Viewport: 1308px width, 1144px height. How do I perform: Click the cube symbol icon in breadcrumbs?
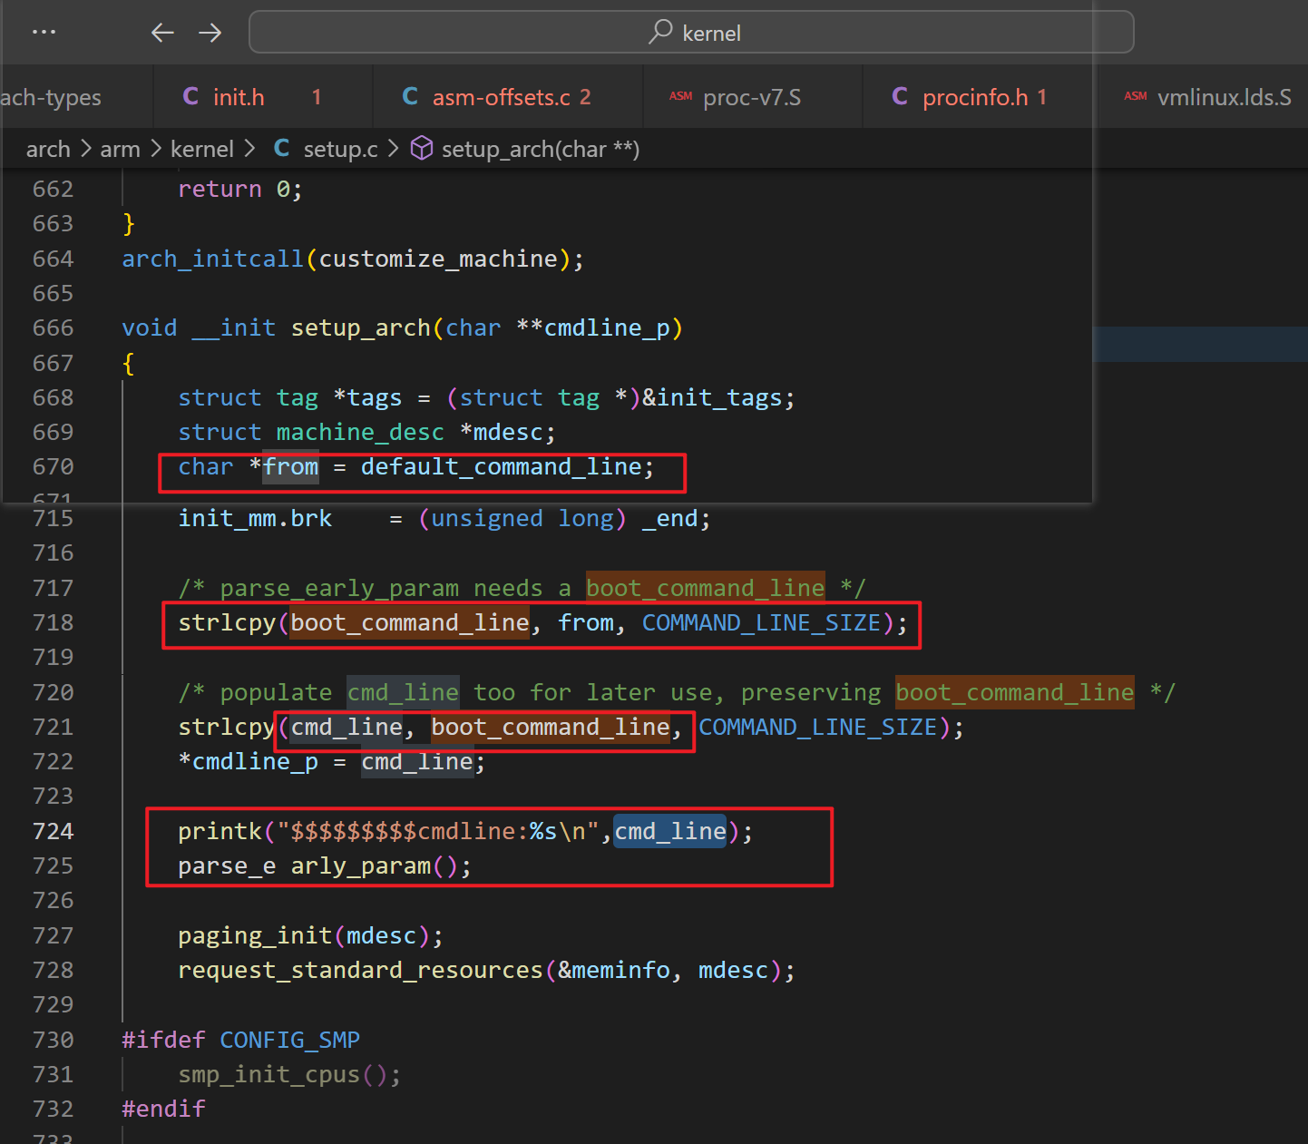422,148
